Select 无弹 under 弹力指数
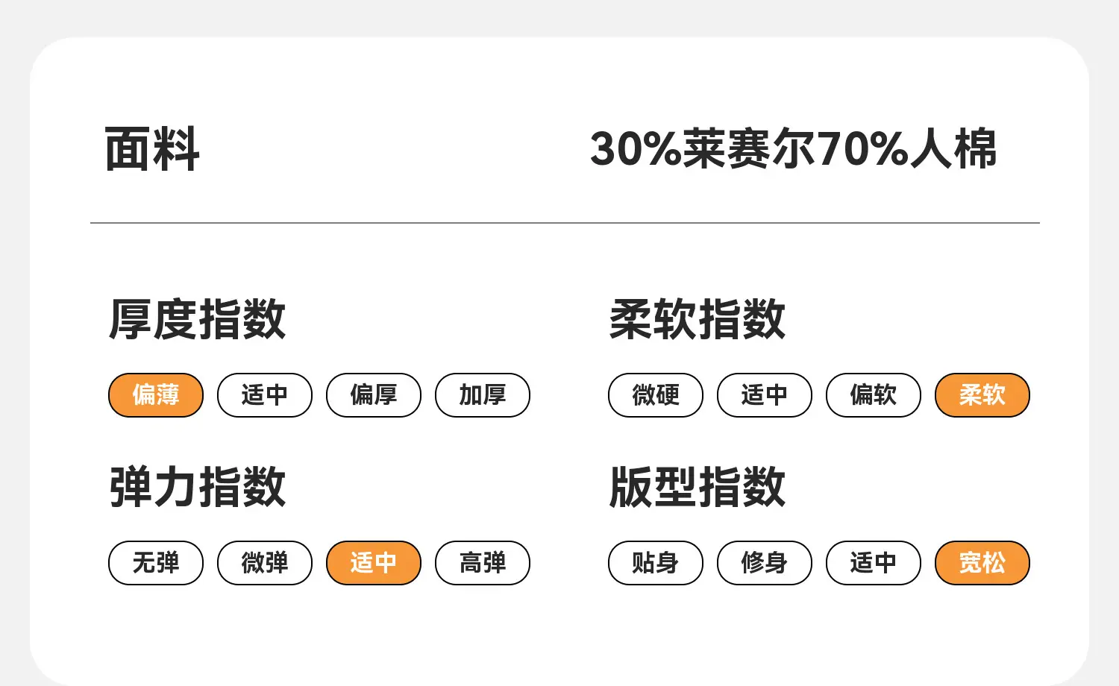 [x=156, y=563]
